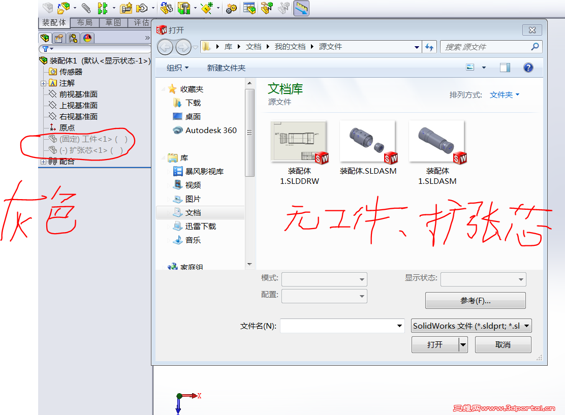
Task: Open the 组织 dropdown in the dialog
Action: [177, 67]
